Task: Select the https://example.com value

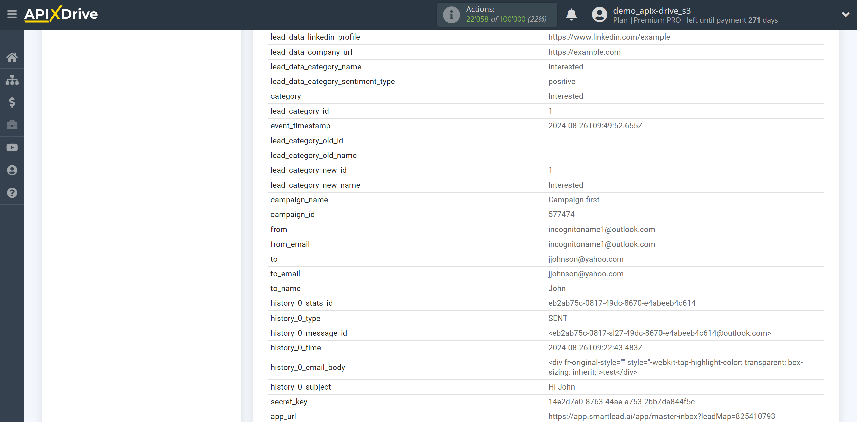Action: pyautogui.click(x=584, y=52)
